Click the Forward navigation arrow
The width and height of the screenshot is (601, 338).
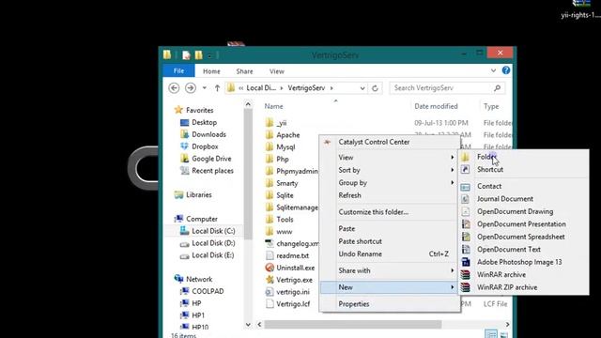[191, 87]
